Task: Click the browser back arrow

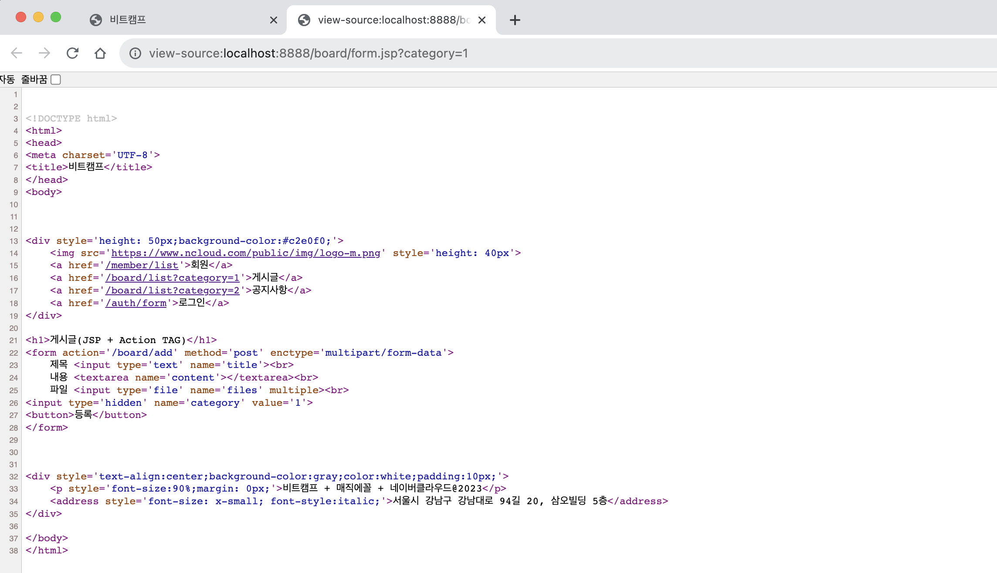Action: pyautogui.click(x=17, y=53)
